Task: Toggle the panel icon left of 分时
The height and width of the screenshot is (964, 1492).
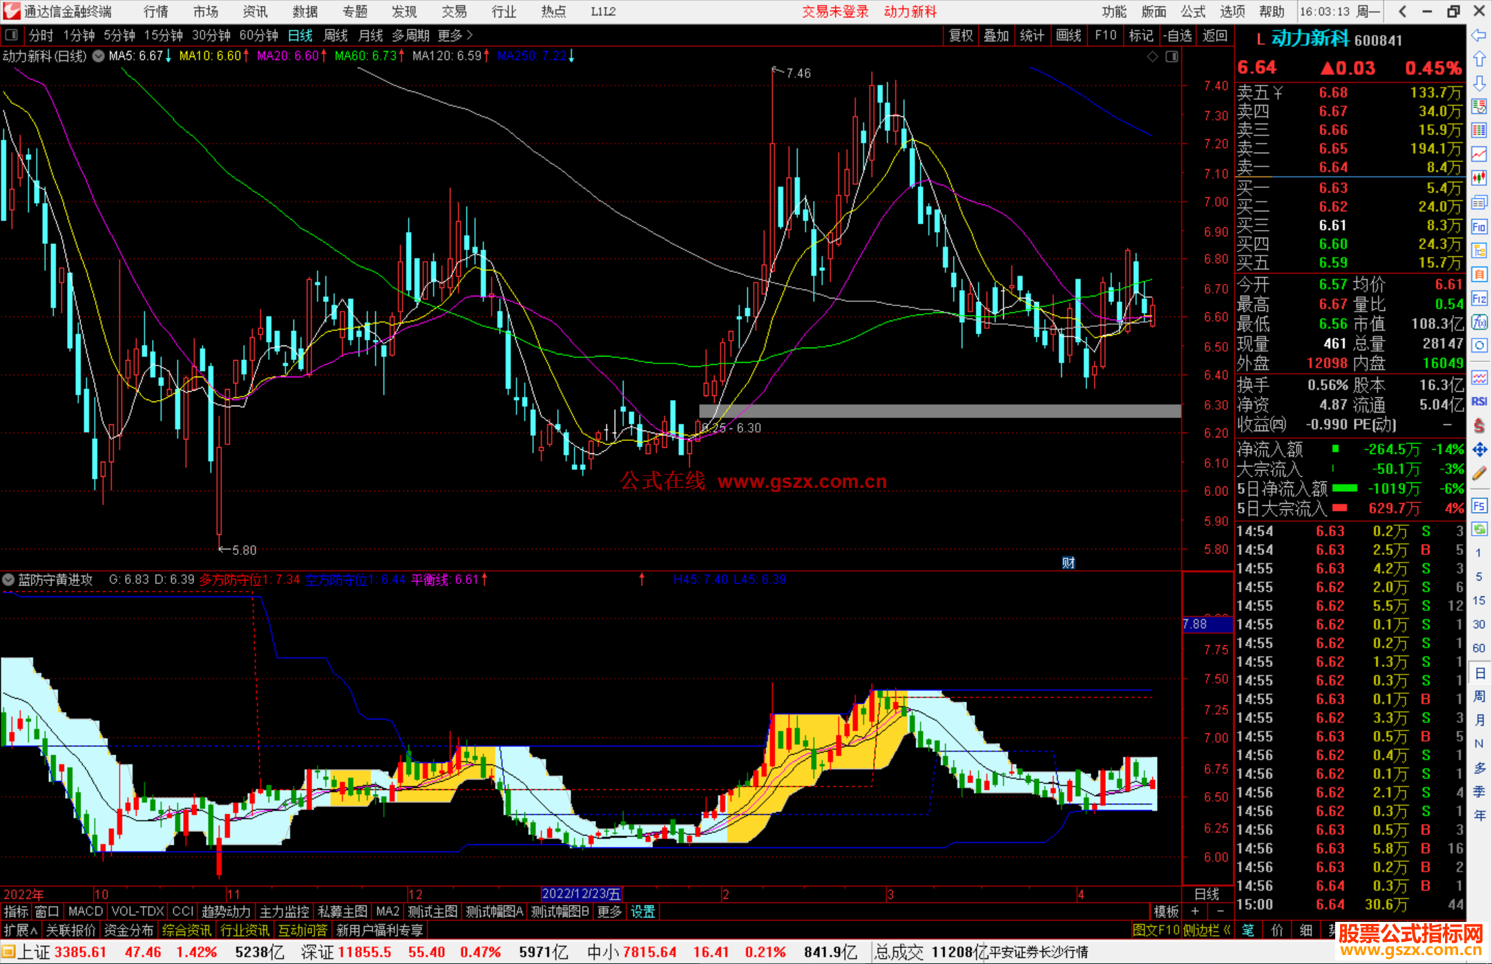Action: point(12,35)
